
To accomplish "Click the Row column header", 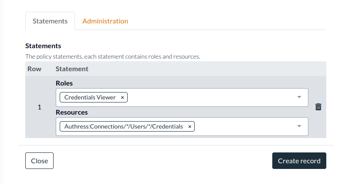I will pyautogui.click(x=34, y=69).
